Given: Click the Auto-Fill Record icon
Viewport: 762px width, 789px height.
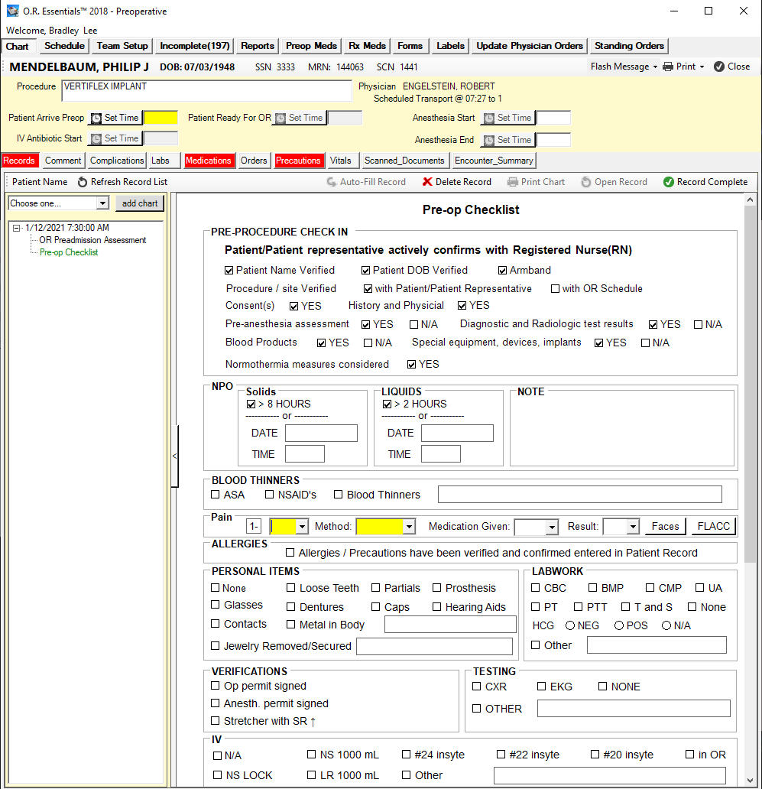Looking at the screenshot, I should [x=332, y=182].
